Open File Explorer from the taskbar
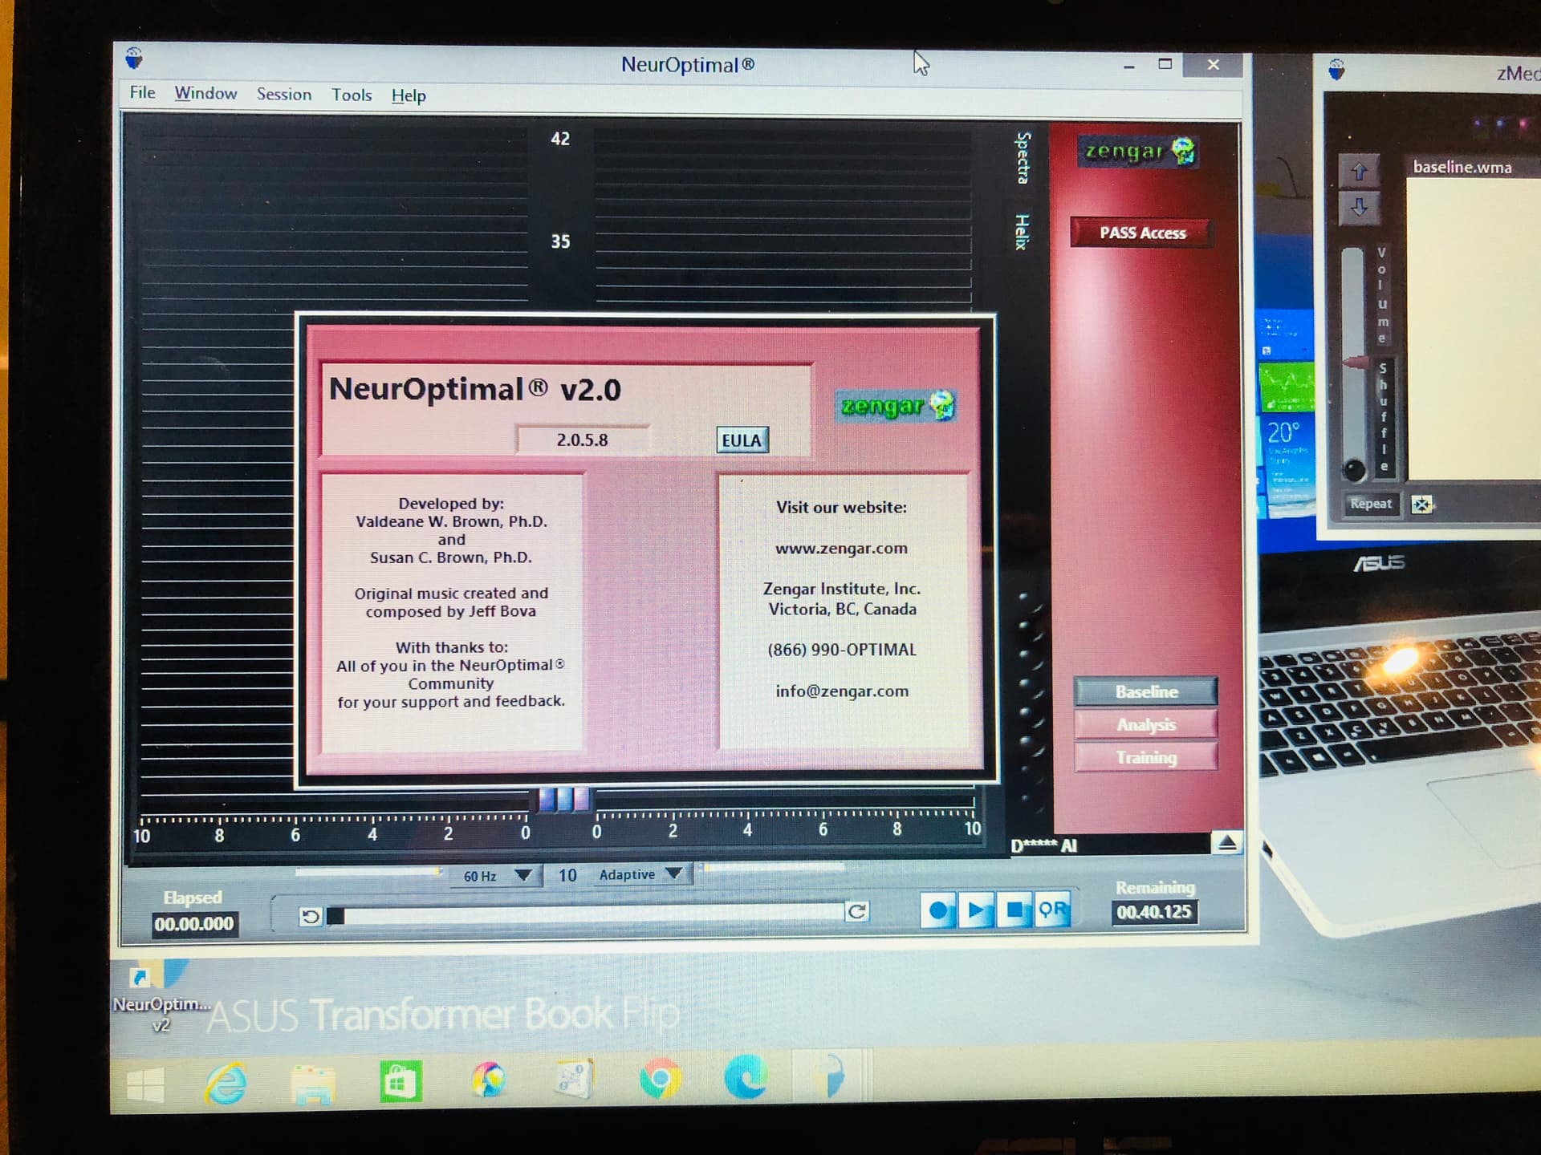The image size is (1541, 1155). coord(312,1084)
